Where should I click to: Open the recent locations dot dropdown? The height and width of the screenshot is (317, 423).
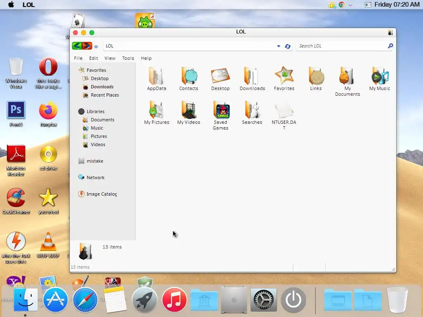(x=96, y=46)
